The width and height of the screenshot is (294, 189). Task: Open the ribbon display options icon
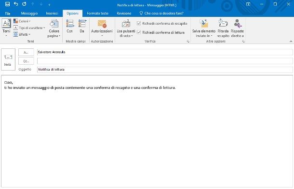[x=248, y=4]
